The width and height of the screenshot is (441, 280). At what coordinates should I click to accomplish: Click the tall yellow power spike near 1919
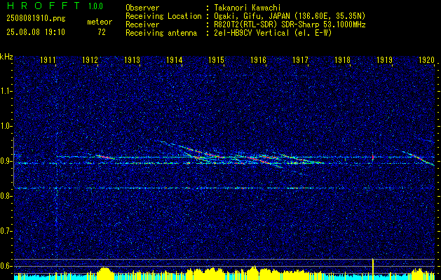point(373,269)
